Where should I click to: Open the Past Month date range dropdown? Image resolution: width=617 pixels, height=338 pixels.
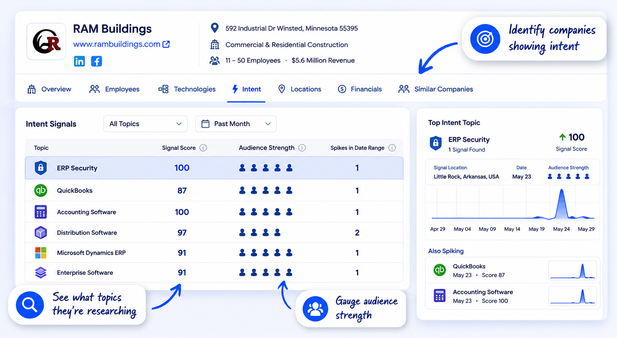tap(236, 124)
